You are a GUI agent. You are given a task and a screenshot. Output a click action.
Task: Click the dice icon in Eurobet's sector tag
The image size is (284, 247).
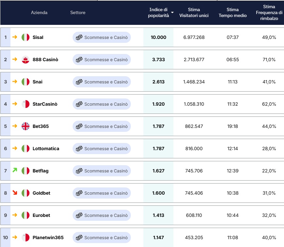pyautogui.click(x=79, y=215)
